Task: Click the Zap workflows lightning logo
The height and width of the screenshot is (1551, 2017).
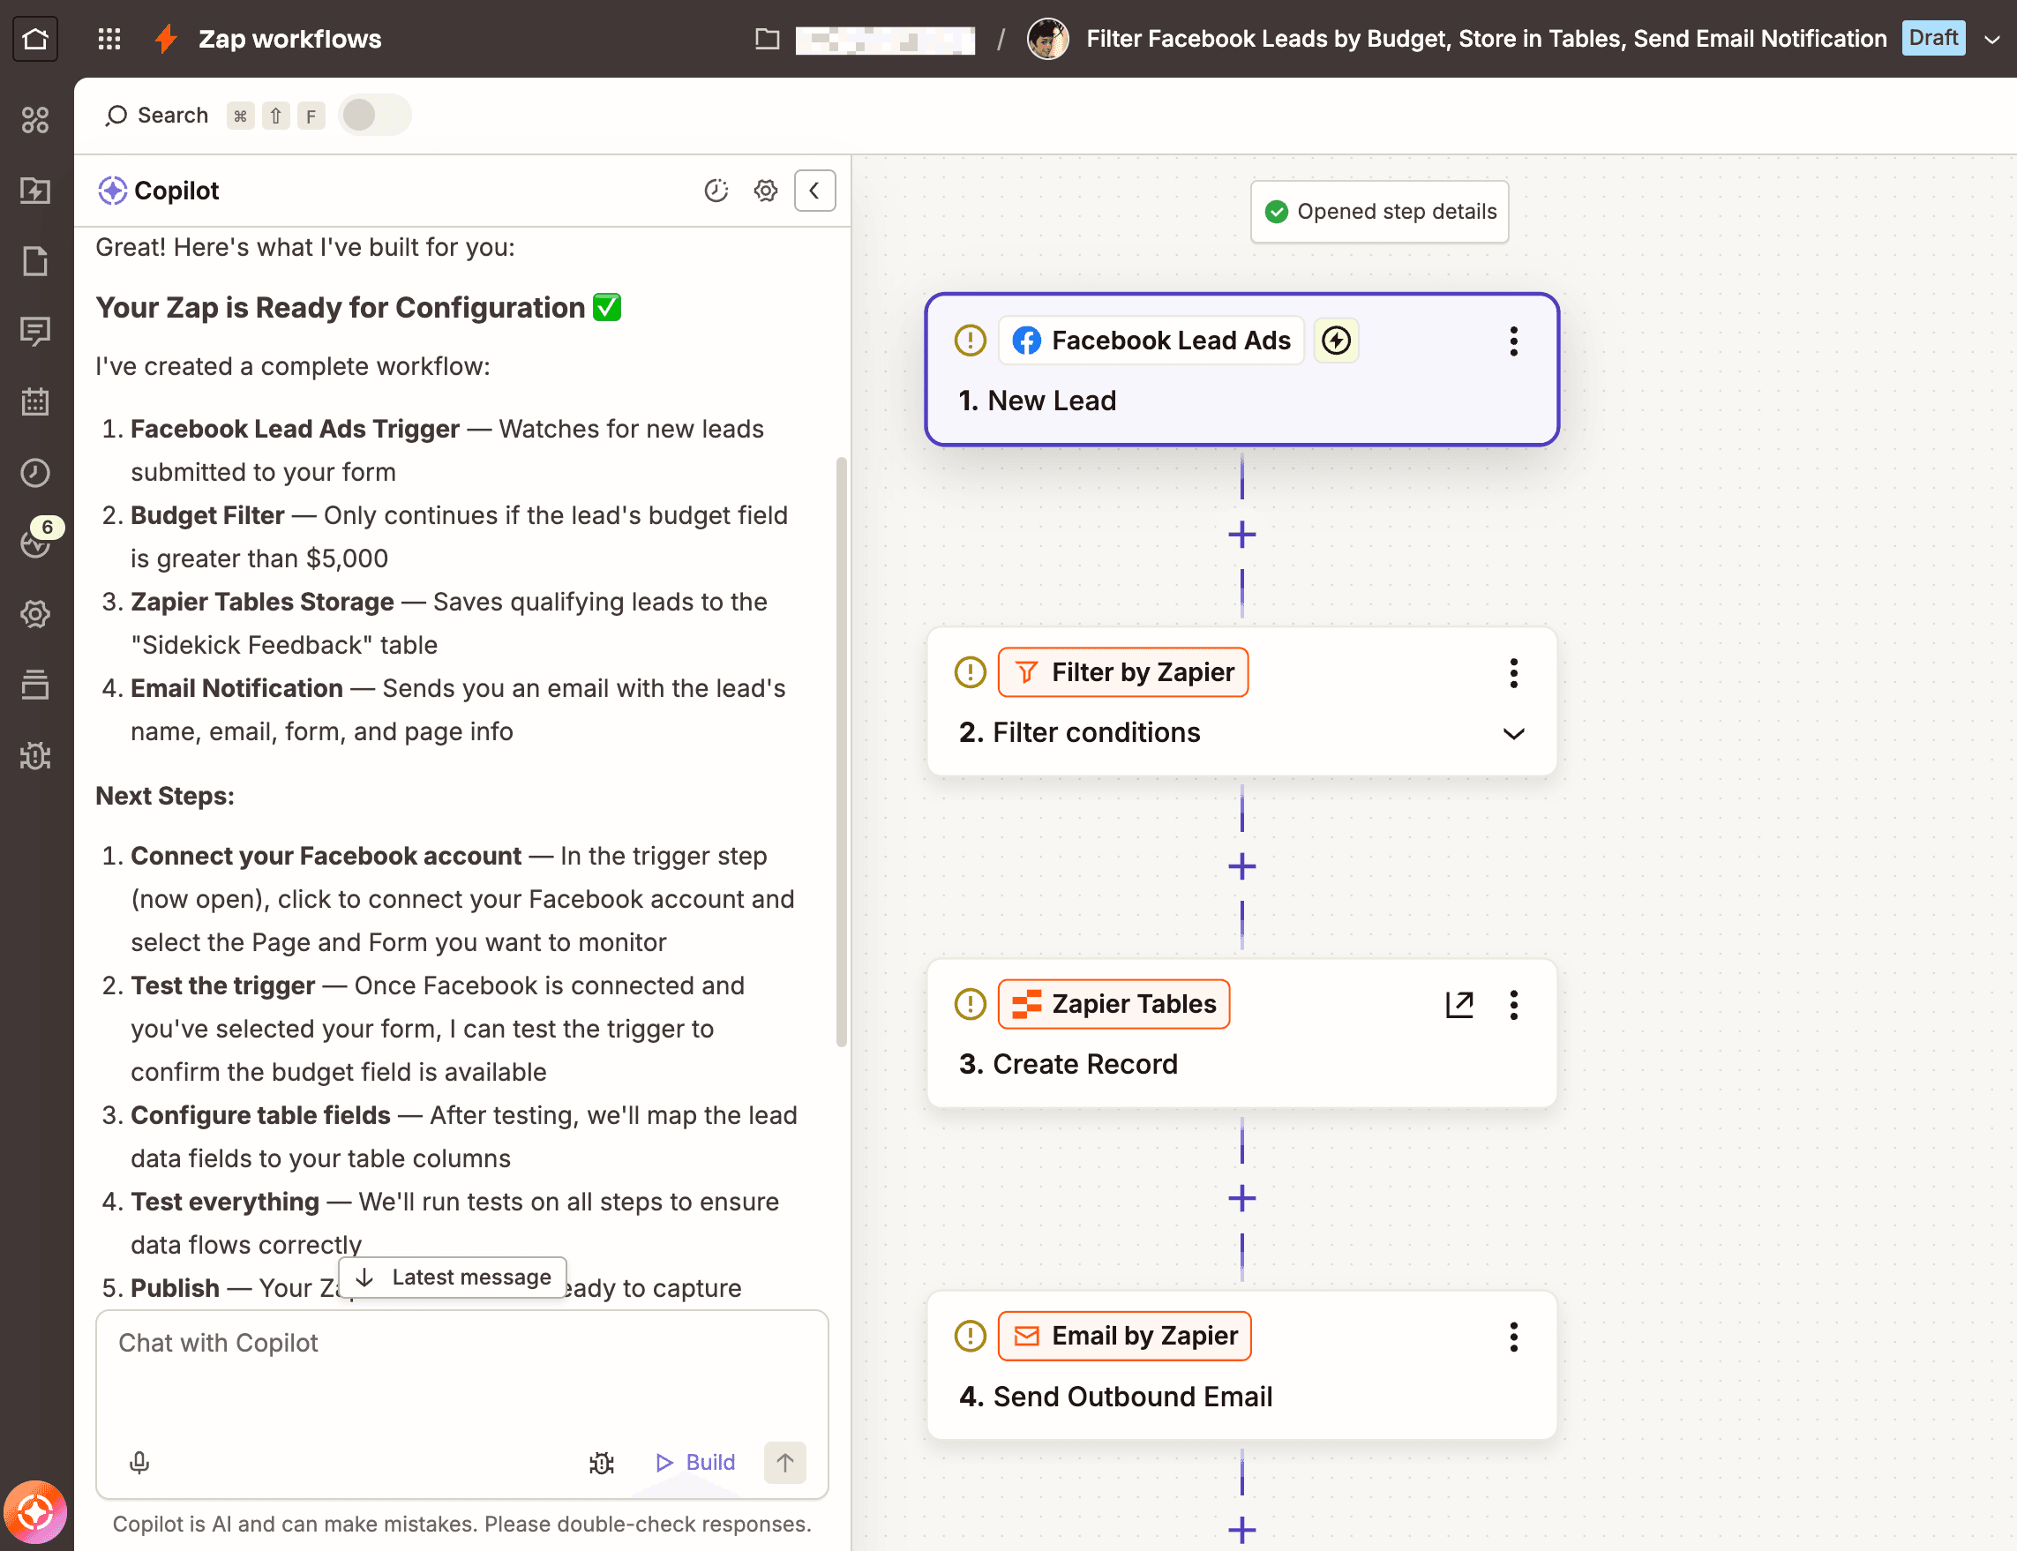Action: point(166,39)
